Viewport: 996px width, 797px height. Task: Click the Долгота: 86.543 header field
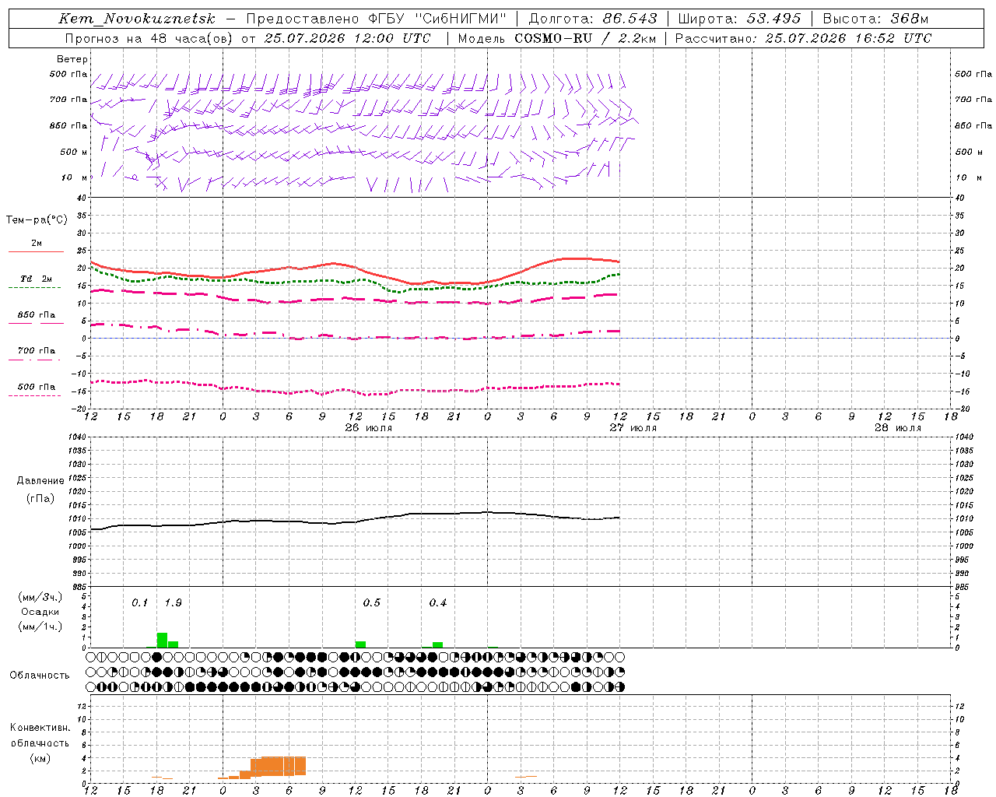pyautogui.click(x=593, y=19)
